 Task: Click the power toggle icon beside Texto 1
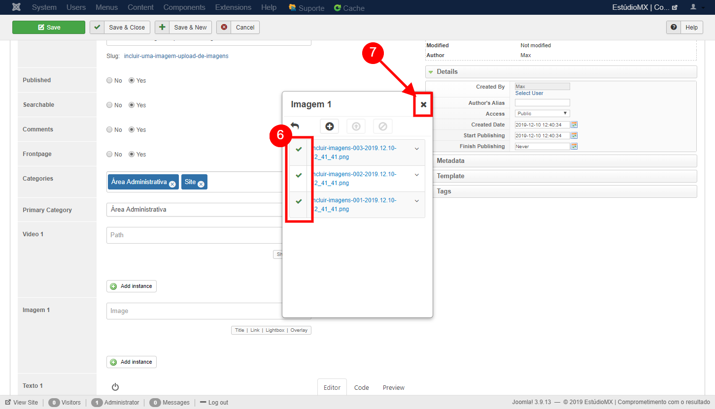point(115,387)
